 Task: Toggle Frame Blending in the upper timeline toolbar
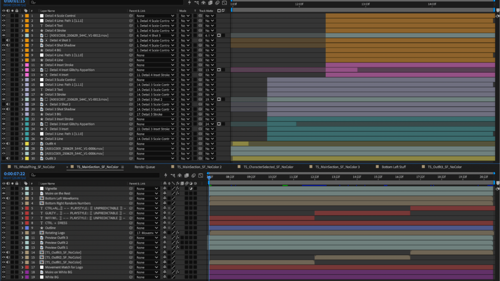[210, 2]
